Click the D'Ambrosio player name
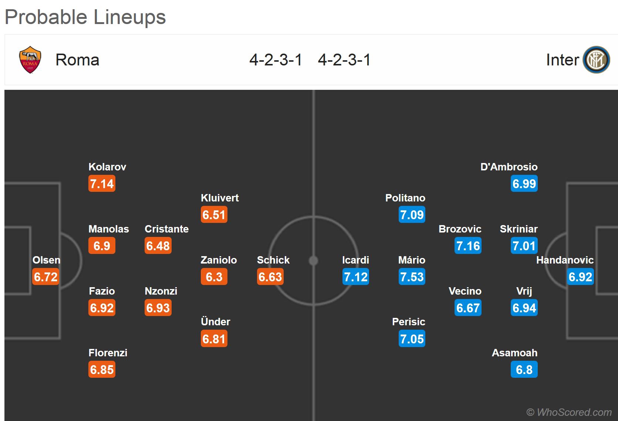 point(509,167)
